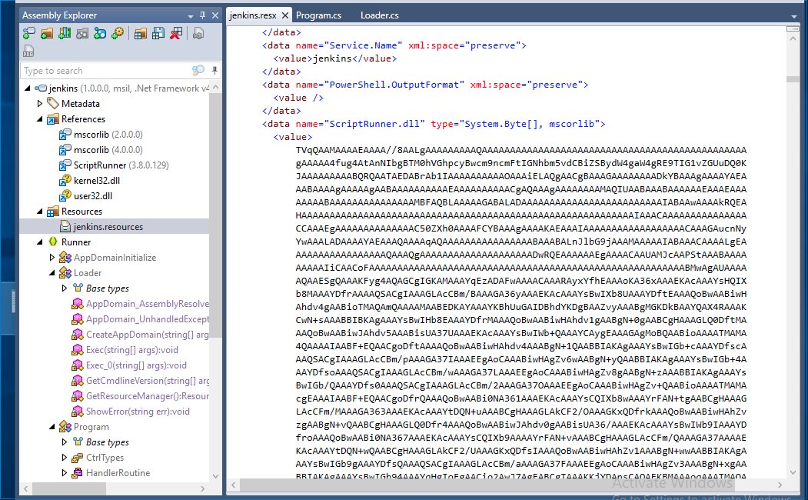The image size is (808, 500).
Task: Click the editor horizontal scrollbar left arrow
Action: pos(234,485)
